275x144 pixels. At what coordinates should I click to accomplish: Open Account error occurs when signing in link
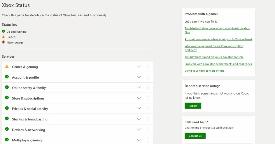[x=218, y=39]
